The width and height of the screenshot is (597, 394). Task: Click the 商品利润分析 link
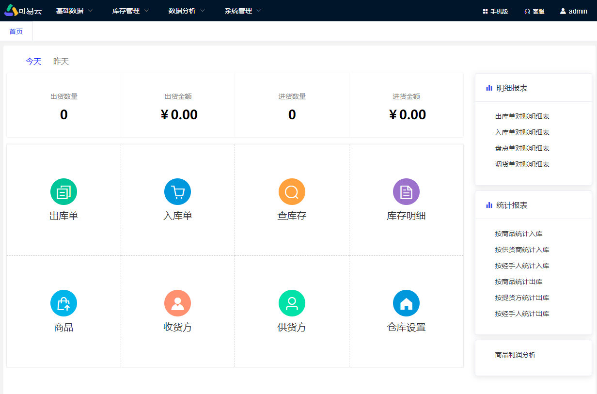coord(515,355)
